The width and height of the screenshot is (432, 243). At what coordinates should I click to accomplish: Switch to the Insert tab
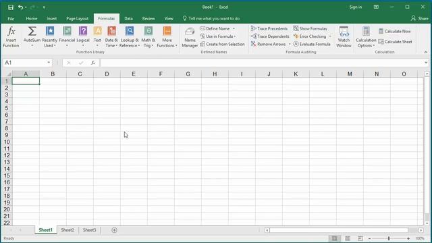(x=52, y=19)
